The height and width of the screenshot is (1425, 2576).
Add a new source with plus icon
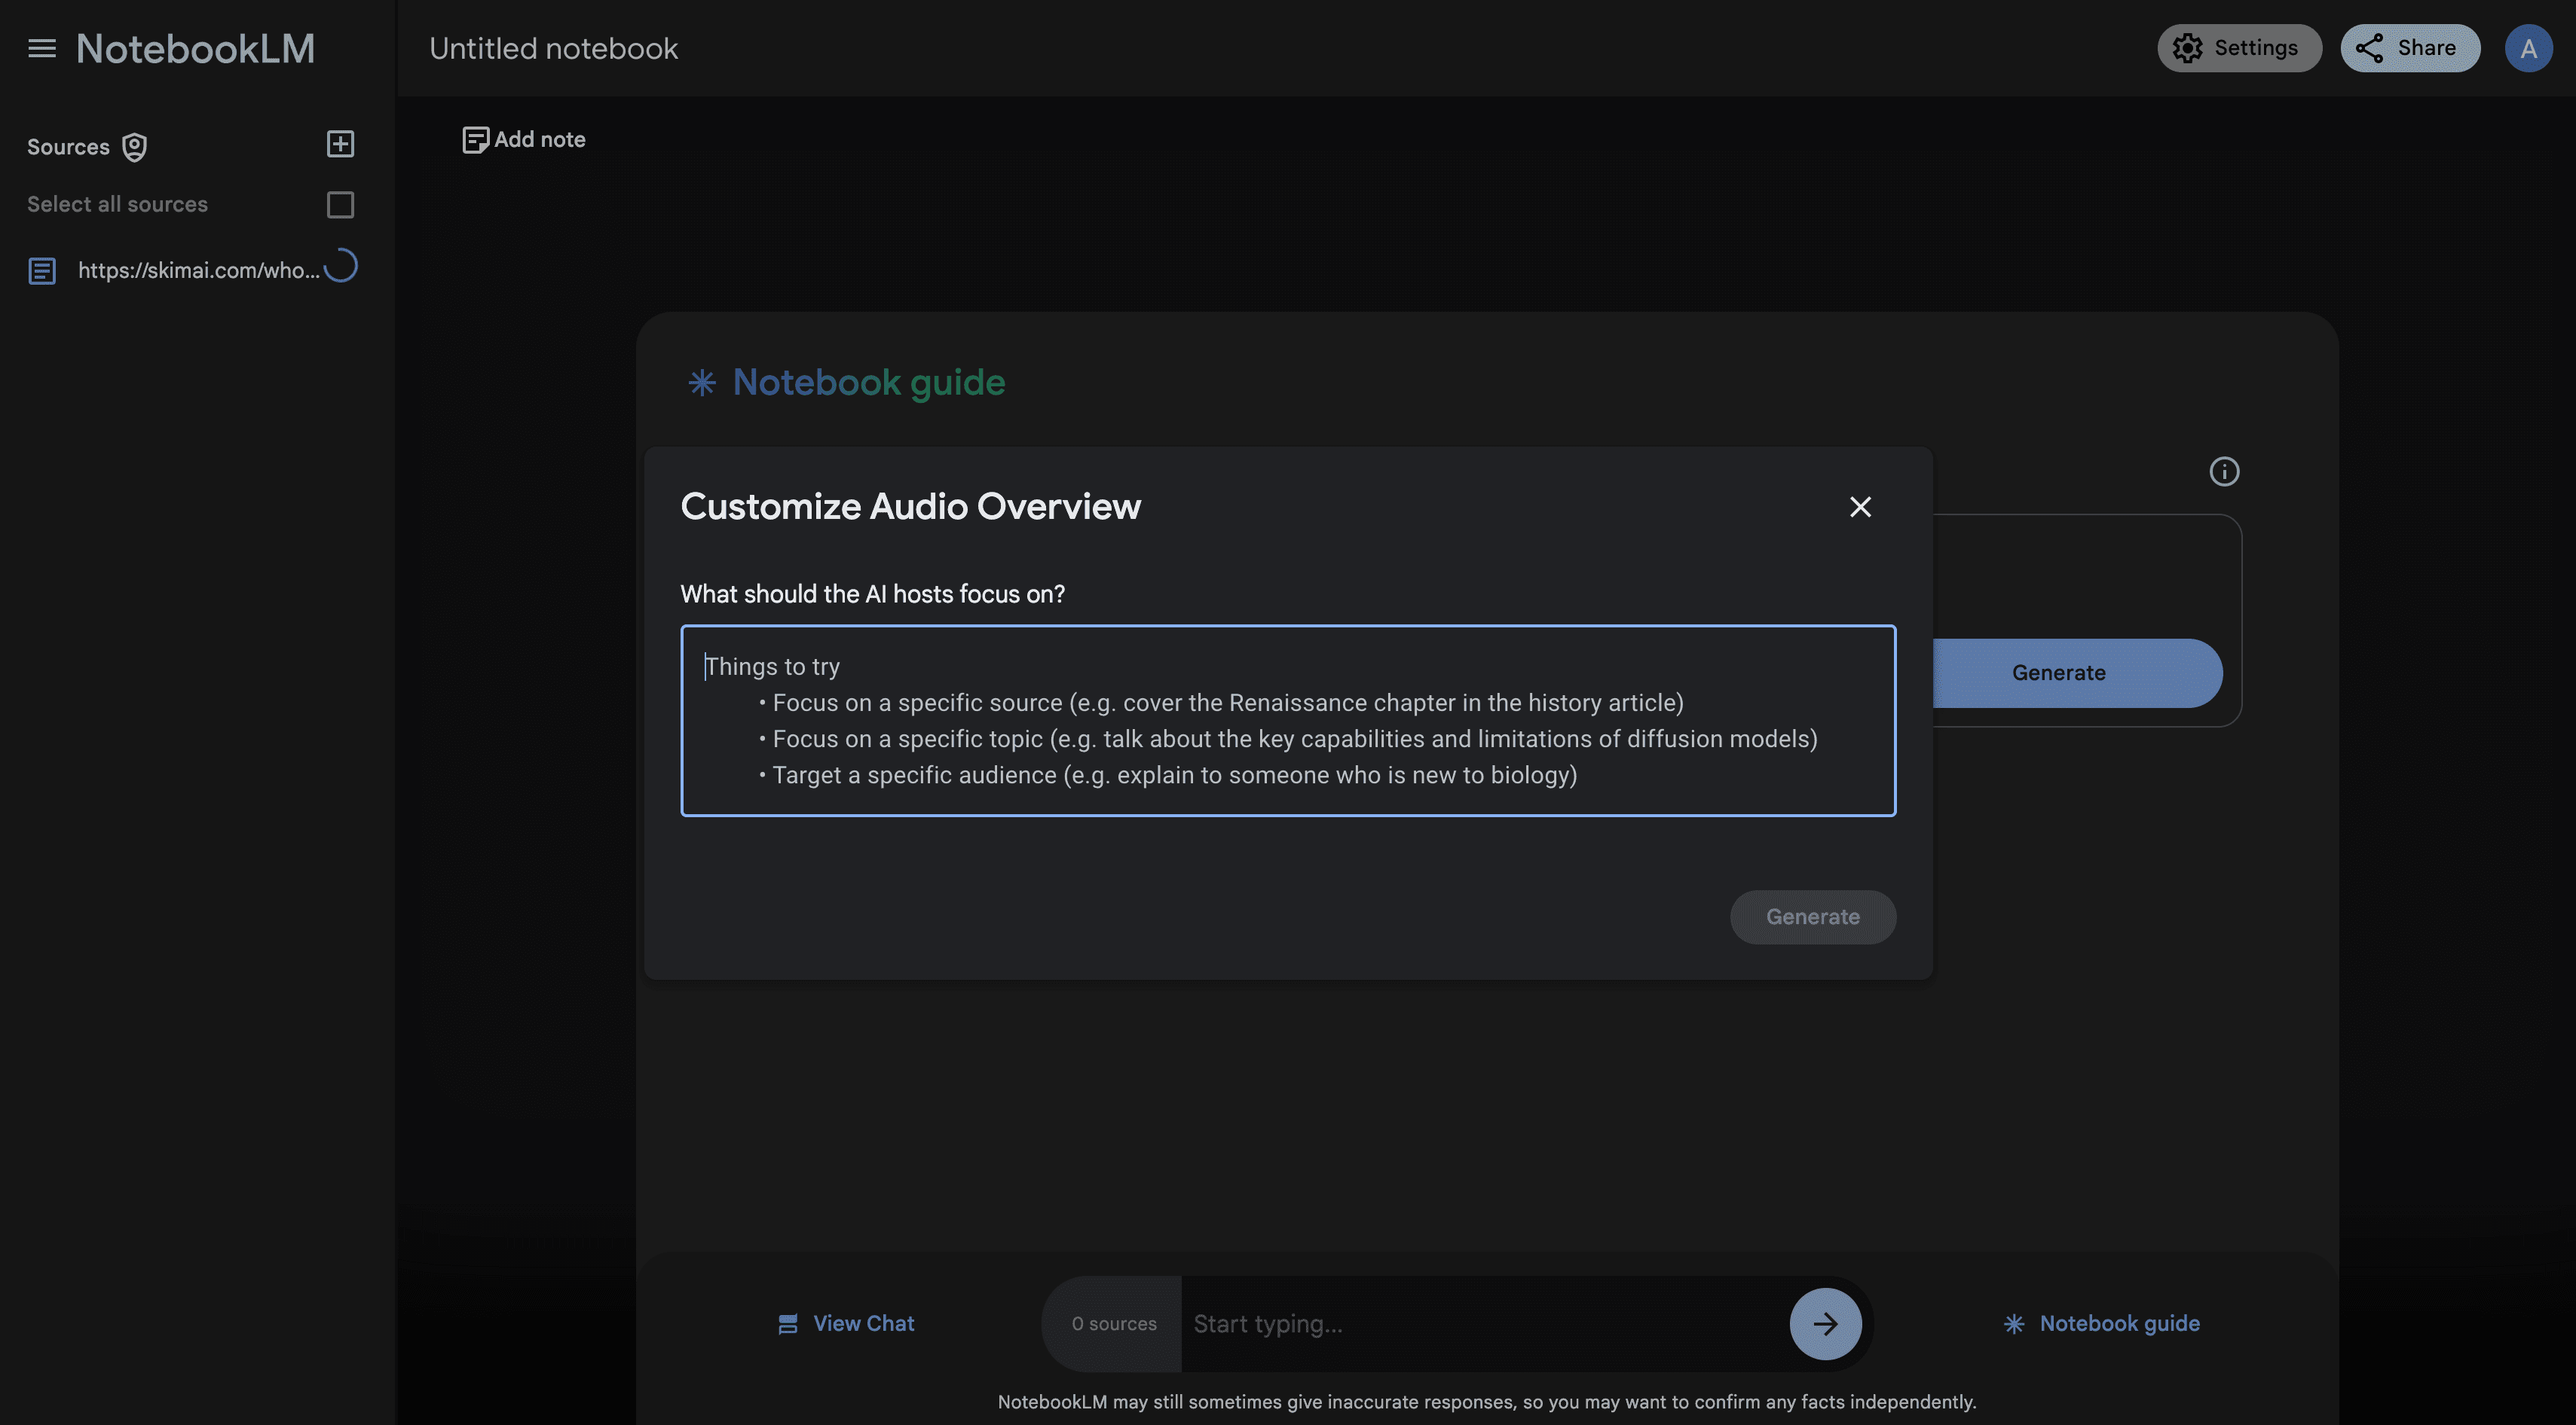pos(340,144)
